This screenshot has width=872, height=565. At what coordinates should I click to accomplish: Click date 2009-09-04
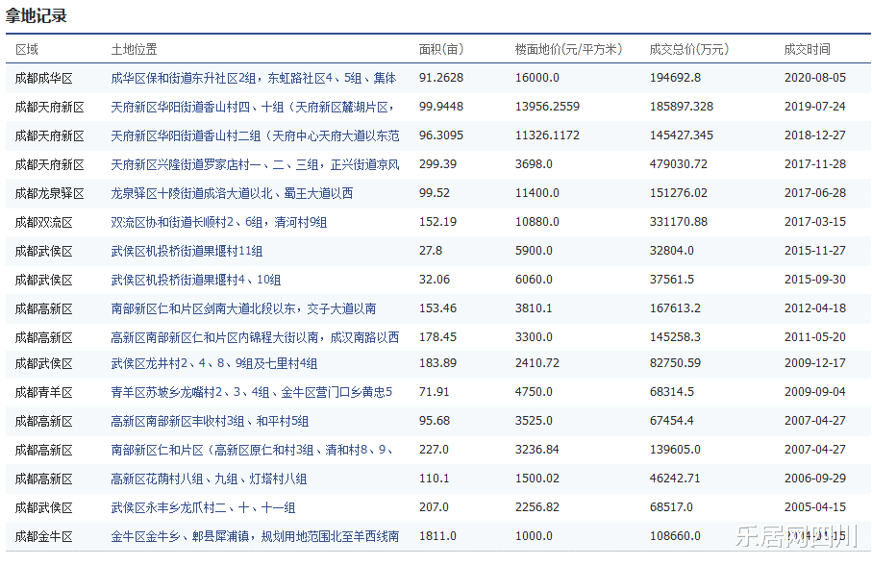(x=815, y=392)
